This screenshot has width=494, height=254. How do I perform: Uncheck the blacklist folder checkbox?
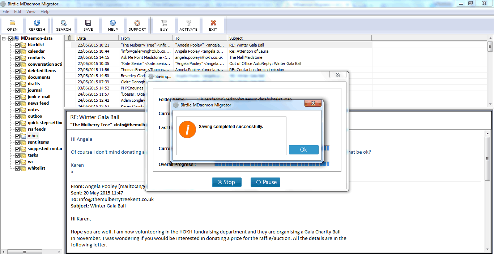click(17, 45)
